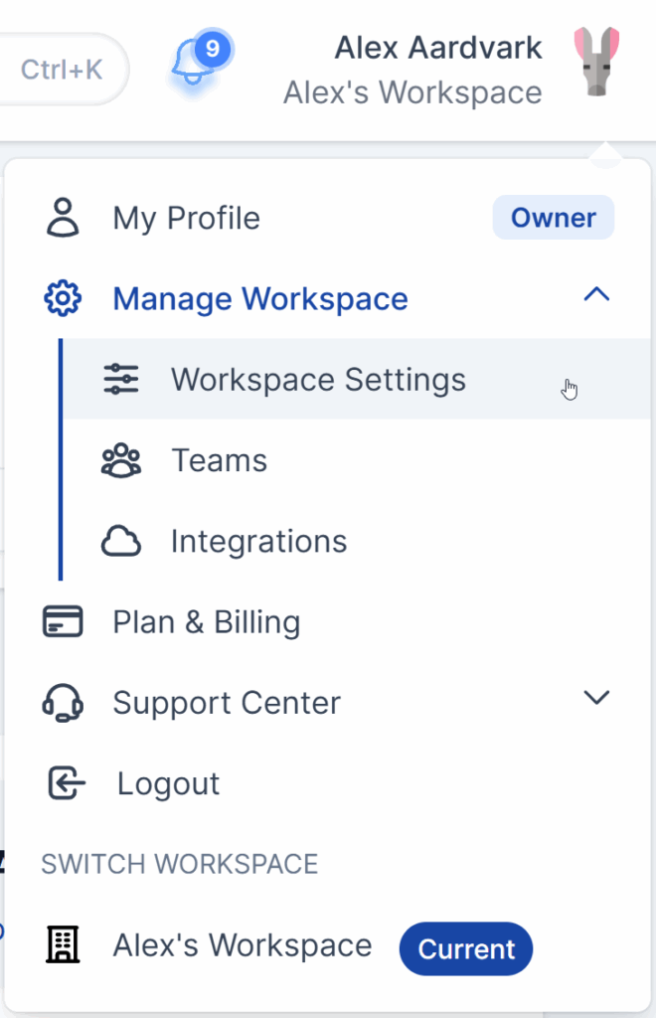Screen dimensions: 656x1018
Task: Click the Integrations cloud icon
Action: pyautogui.click(x=120, y=541)
